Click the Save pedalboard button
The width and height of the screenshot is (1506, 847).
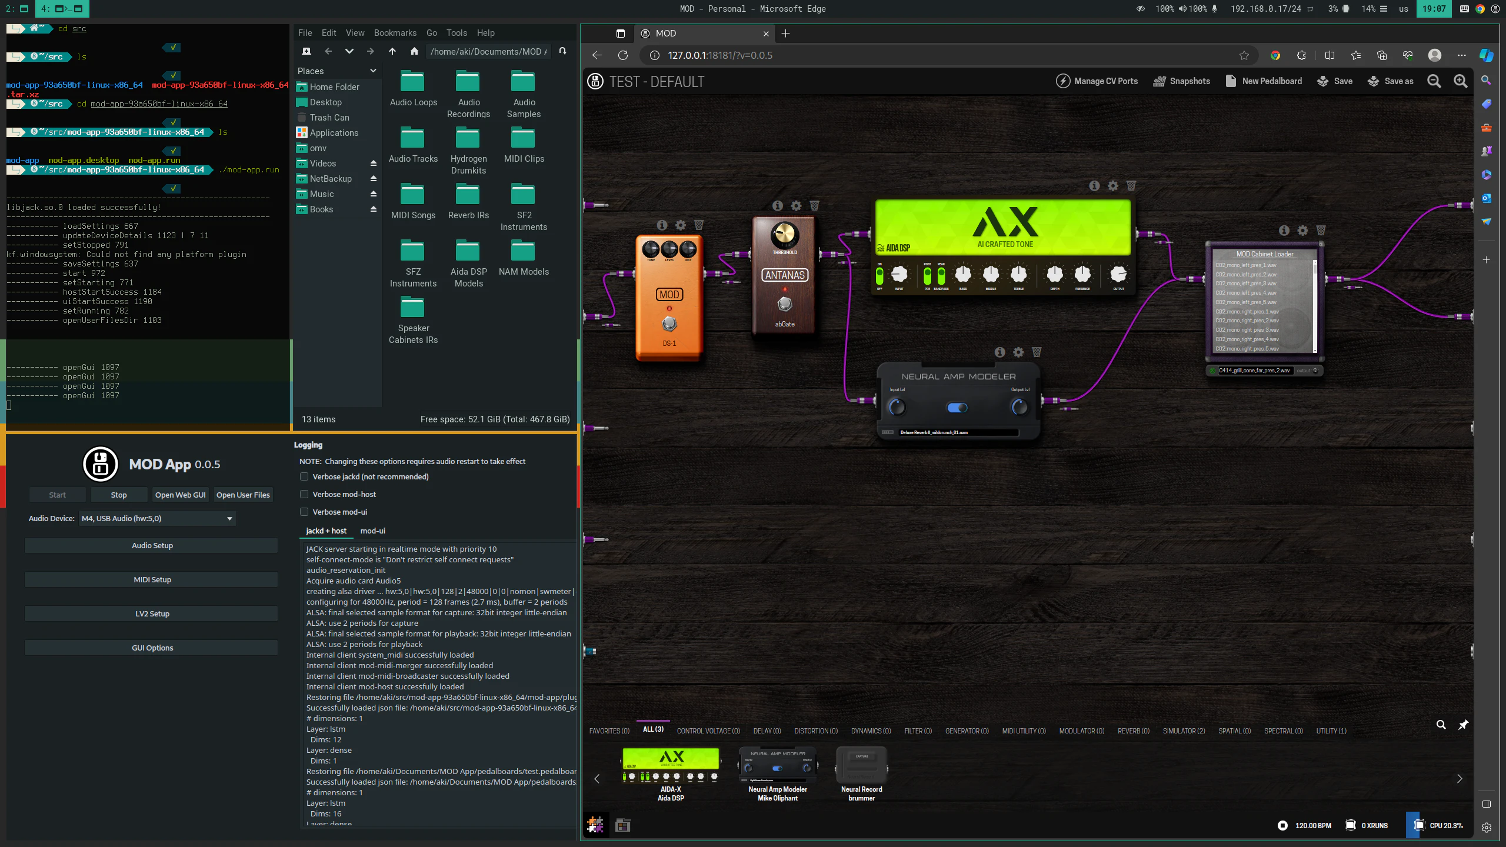click(x=1335, y=81)
